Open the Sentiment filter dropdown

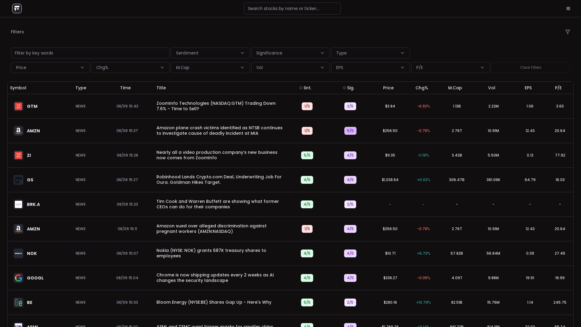pos(210,53)
